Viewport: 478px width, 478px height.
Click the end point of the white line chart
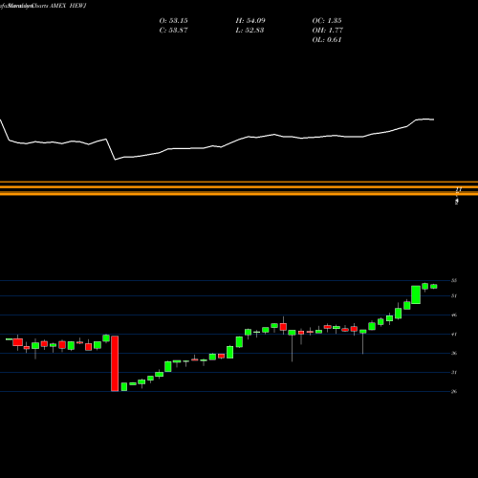[x=433, y=119]
